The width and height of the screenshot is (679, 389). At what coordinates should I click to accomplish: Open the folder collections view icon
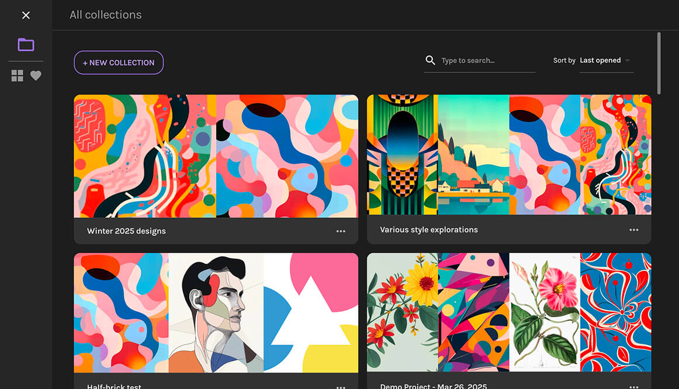pos(26,44)
